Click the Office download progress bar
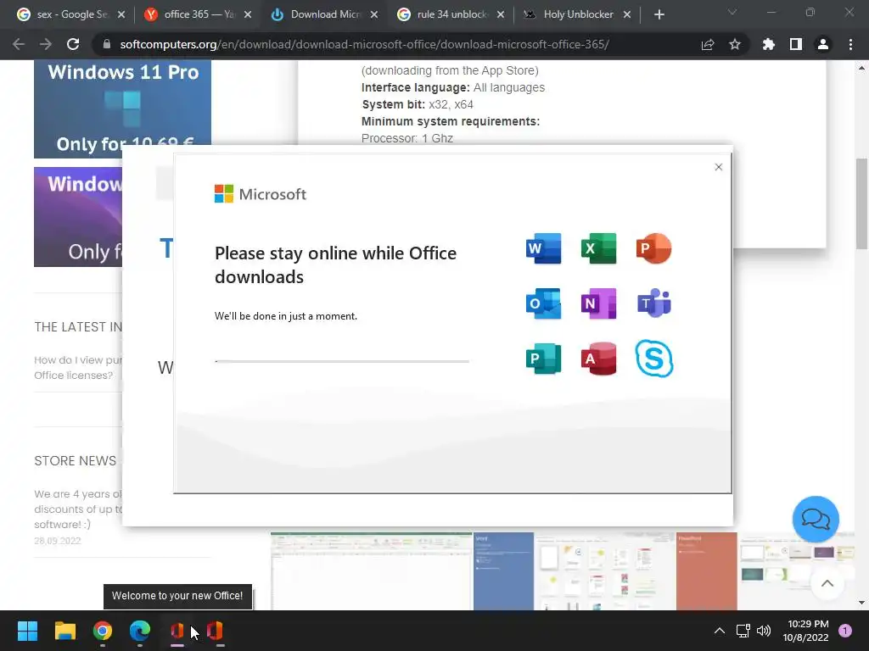 pyautogui.click(x=342, y=361)
